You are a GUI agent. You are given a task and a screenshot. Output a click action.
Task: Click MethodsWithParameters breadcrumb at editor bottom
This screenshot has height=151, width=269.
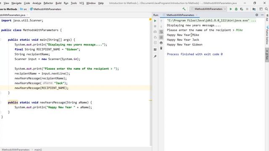tap(16, 150)
